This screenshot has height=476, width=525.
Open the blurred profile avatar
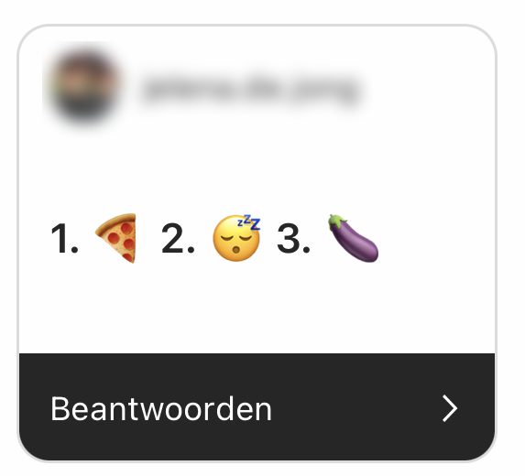[83, 87]
